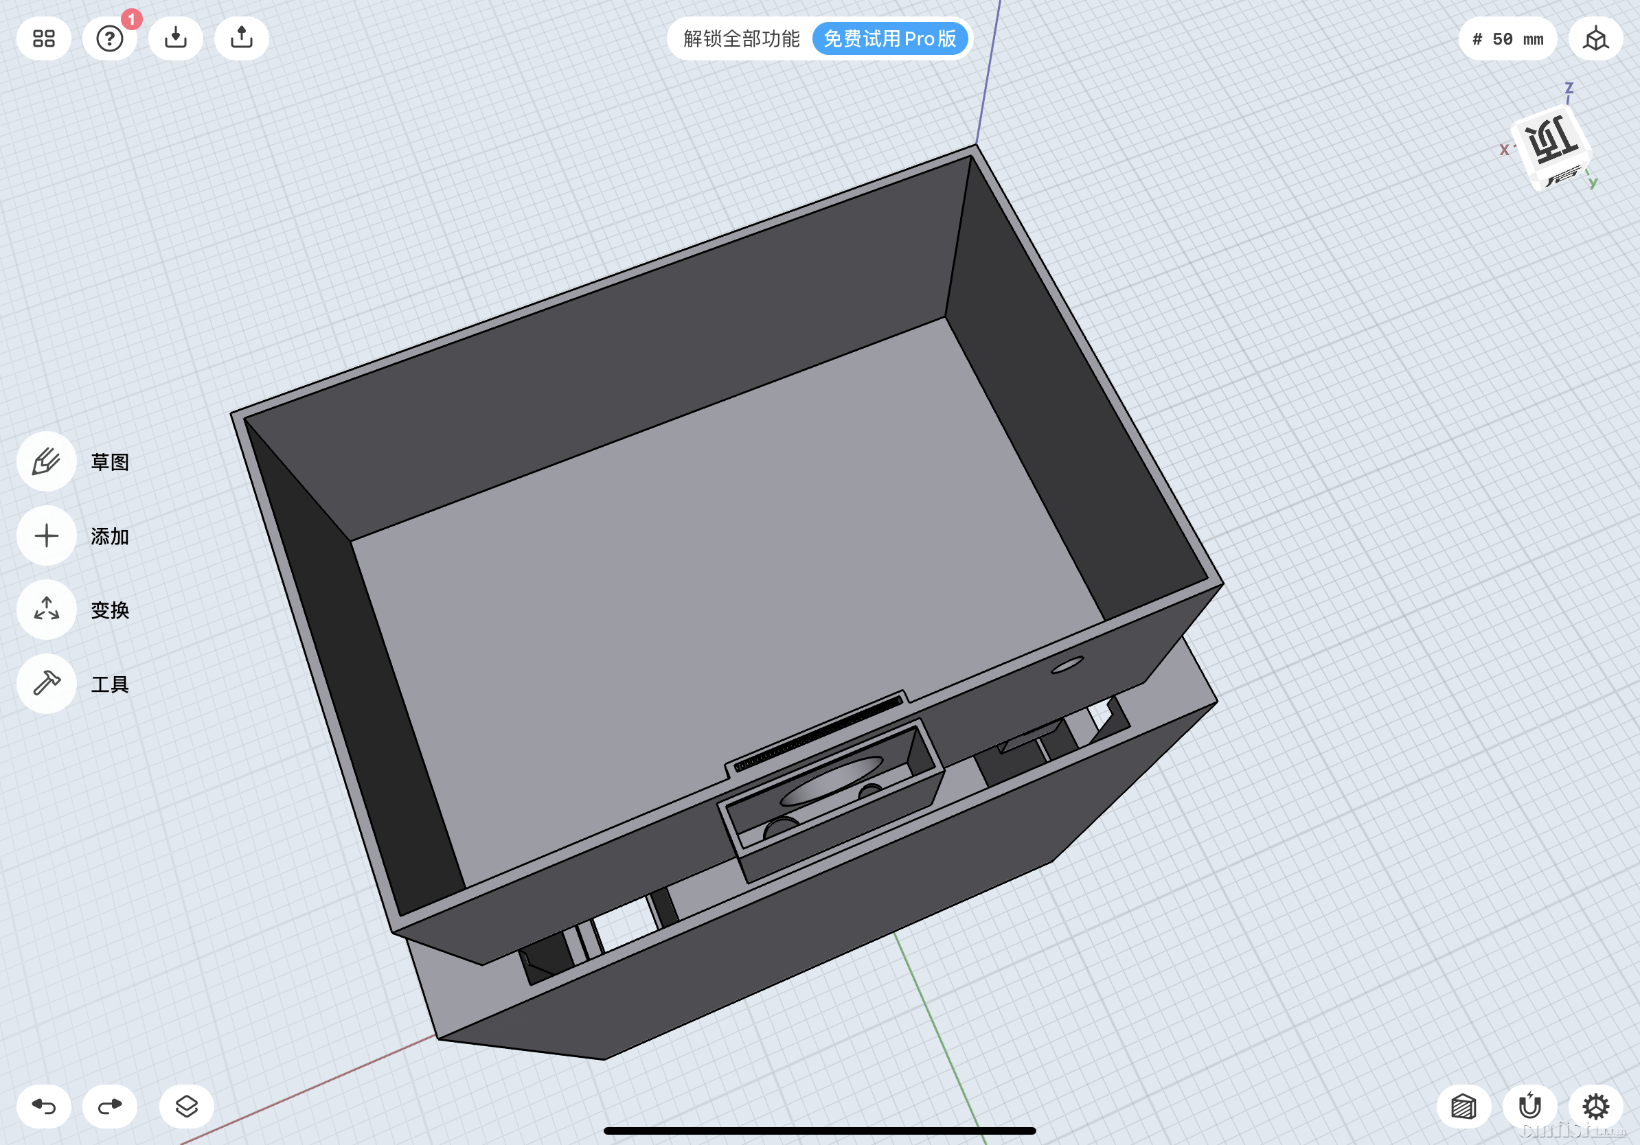Click the top face of orientation cube
The width and height of the screenshot is (1640, 1145).
pyautogui.click(x=1550, y=141)
